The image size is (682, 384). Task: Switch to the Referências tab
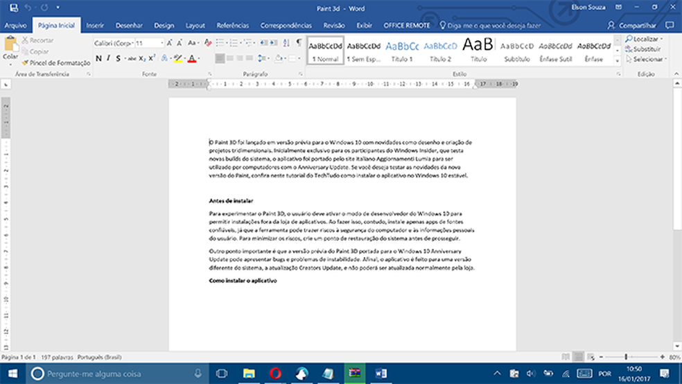point(233,25)
